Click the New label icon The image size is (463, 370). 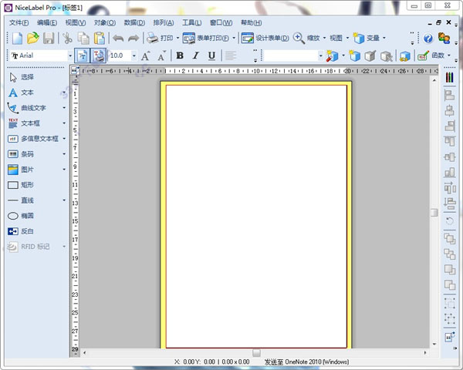pyautogui.click(x=16, y=38)
